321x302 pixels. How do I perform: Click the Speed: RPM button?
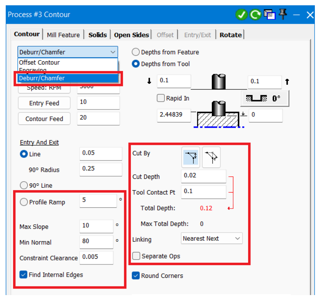pos(44,88)
